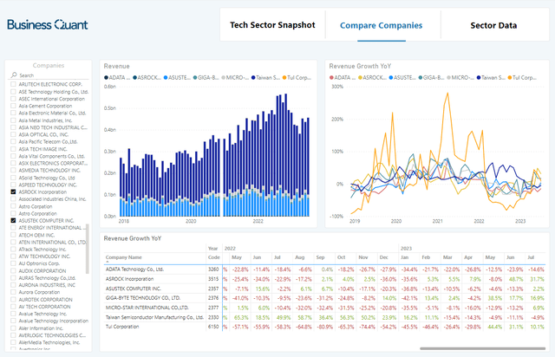Uncheck ASROCK Incorporation checkbox
This screenshot has width=555, height=357.
click(x=13, y=191)
